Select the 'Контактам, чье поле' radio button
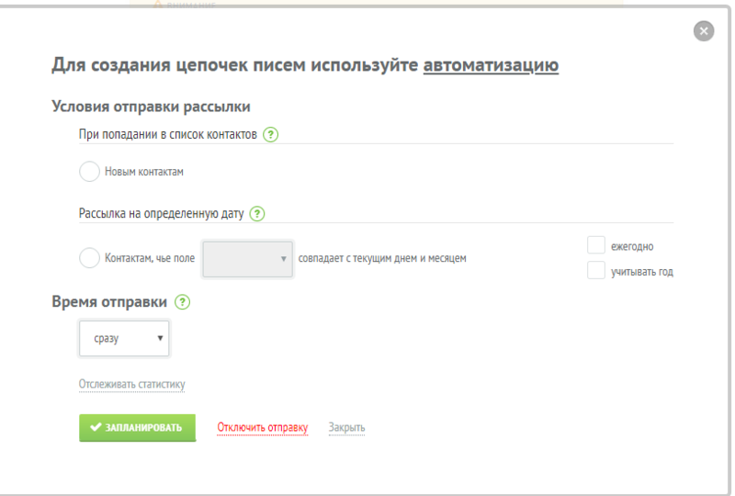735x496 pixels. [89, 258]
